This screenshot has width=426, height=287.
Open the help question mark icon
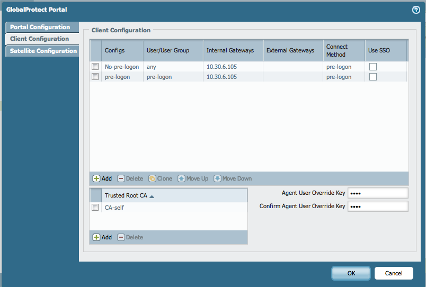(416, 10)
